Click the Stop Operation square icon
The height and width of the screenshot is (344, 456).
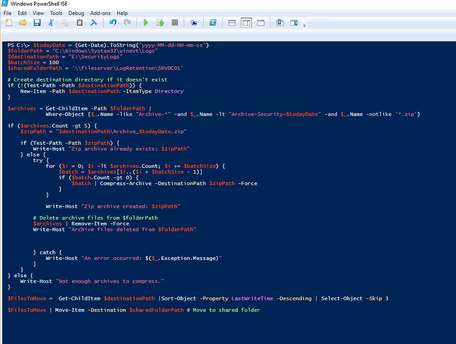(x=174, y=23)
